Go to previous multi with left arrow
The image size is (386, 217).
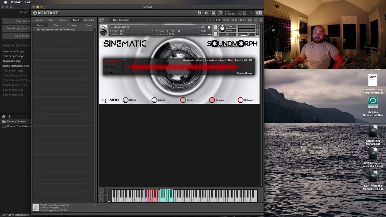coord(207,20)
